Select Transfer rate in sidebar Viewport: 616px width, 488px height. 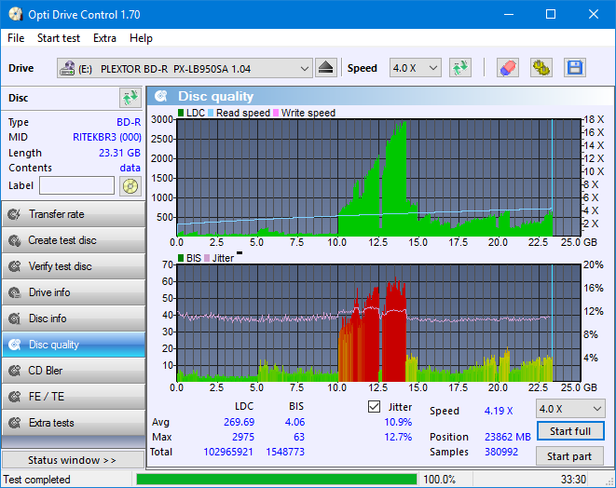(74, 214)
